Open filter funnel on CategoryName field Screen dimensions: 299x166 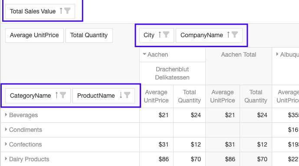pos(63,95)
